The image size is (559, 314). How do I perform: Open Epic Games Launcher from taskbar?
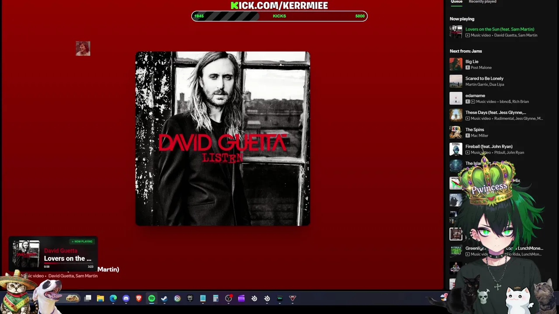[x=190, y=298]
